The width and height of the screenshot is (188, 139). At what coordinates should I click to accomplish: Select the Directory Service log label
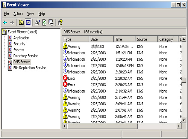(x=26, y=56)
